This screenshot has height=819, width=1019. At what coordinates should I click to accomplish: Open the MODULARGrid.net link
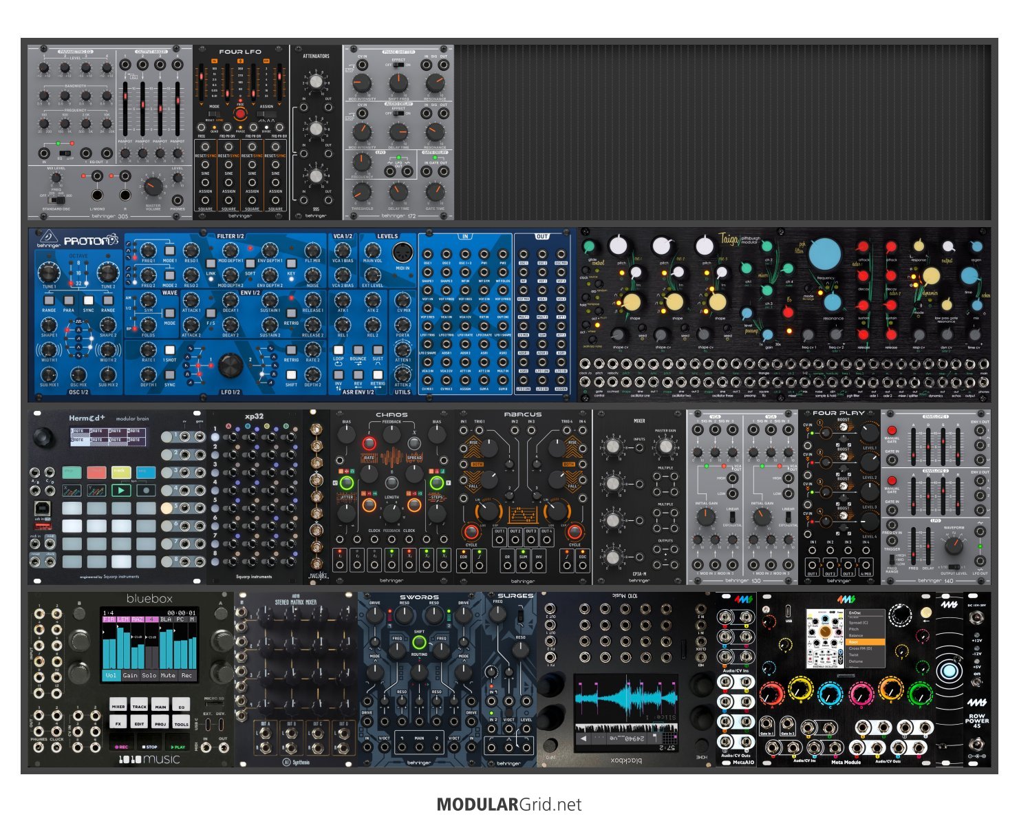click(x=509, y=805)
